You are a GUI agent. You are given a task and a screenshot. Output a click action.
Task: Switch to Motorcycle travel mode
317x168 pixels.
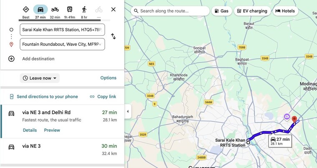pos(55,10)
